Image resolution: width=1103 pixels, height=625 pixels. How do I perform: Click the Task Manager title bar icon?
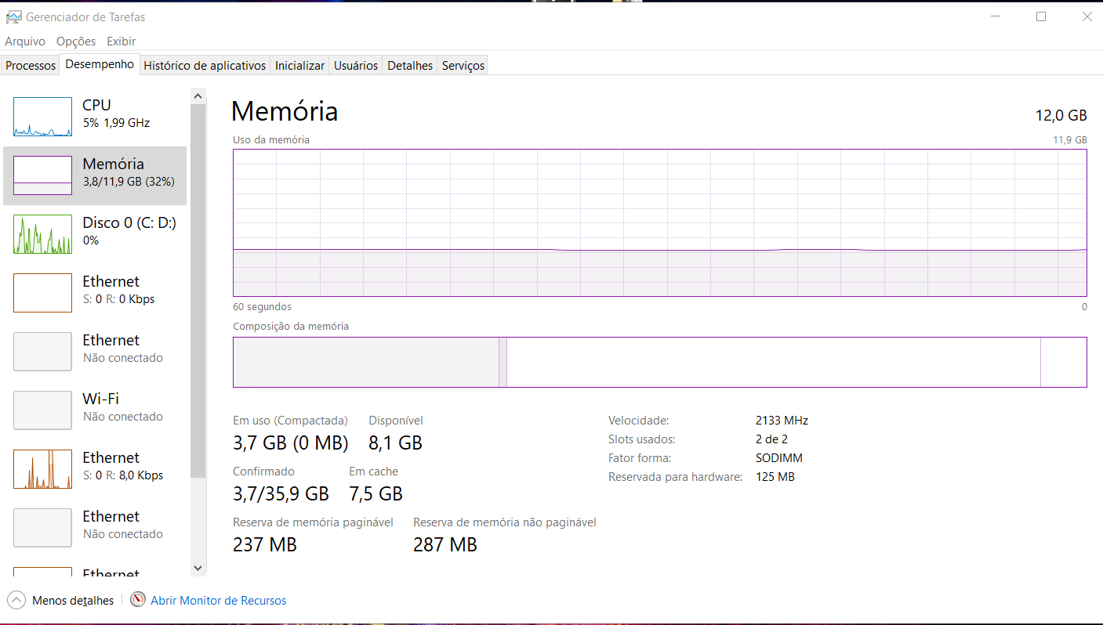click(x=13, y=16)
